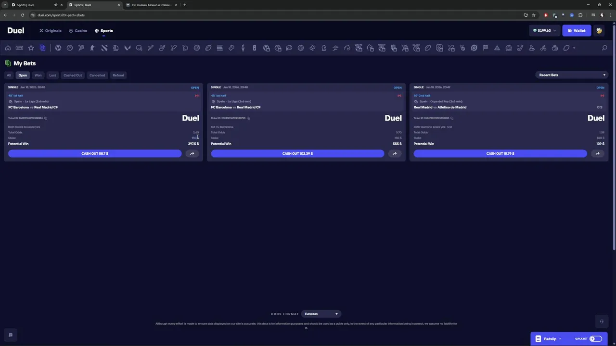Choose the Cycling sport icon
Screen dimensions: 616x346
543,48
